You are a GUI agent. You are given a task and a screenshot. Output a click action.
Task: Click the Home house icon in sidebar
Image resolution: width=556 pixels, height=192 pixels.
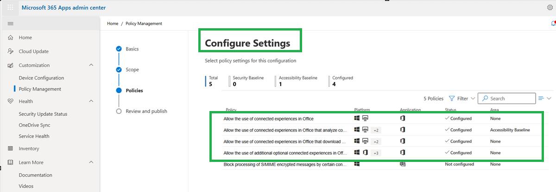(10, 37)
